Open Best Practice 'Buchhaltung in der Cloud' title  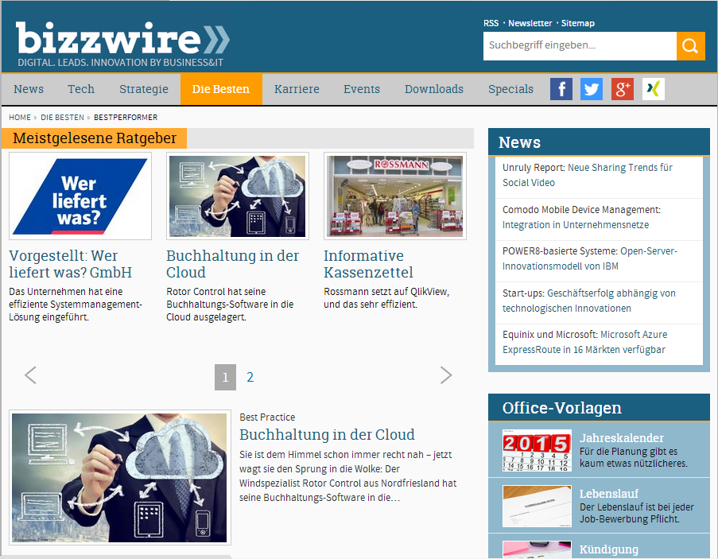pyautogui.click(x=327, y=434)
